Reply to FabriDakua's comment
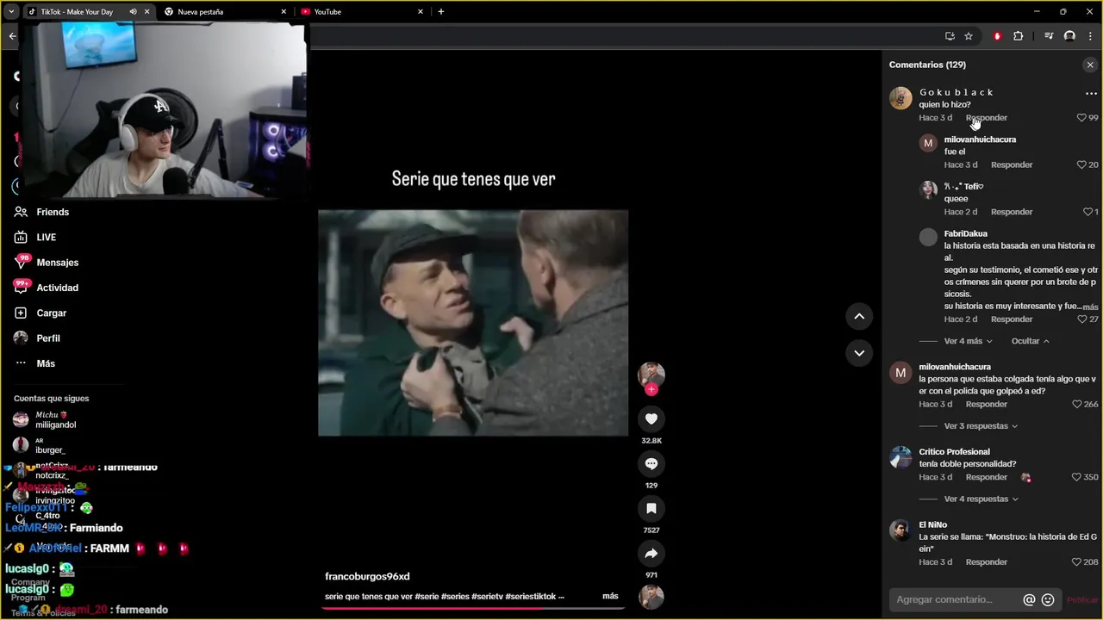 (1012, 319)
